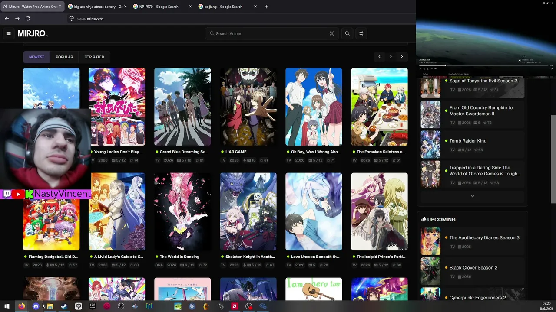Open From Old Country Bumpkin to Master Swordsman II
This screenshot has width=556, height=312.
(481, 110)
